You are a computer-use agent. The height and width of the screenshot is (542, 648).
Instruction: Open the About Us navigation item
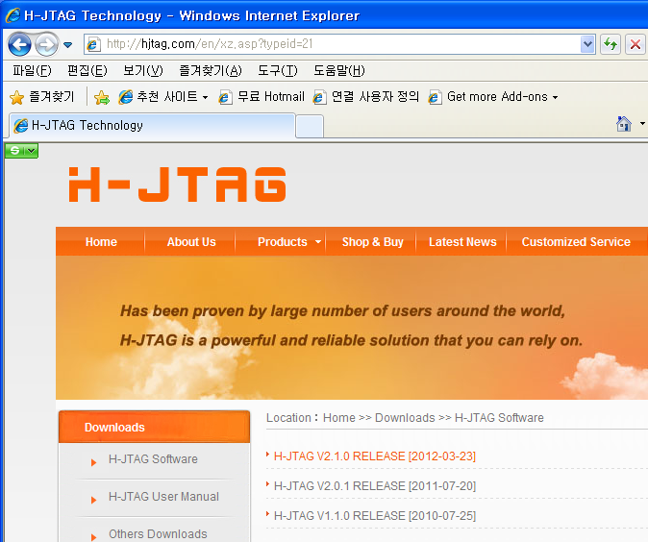[x=191, y=241]
